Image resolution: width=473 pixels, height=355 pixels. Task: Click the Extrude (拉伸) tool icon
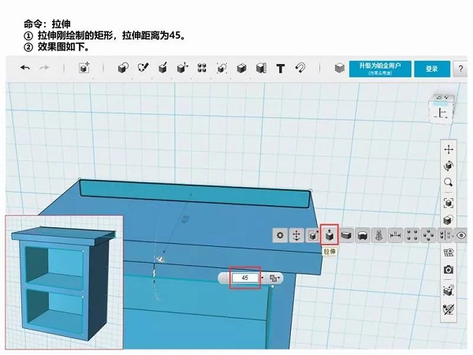(x=331, y=235)
